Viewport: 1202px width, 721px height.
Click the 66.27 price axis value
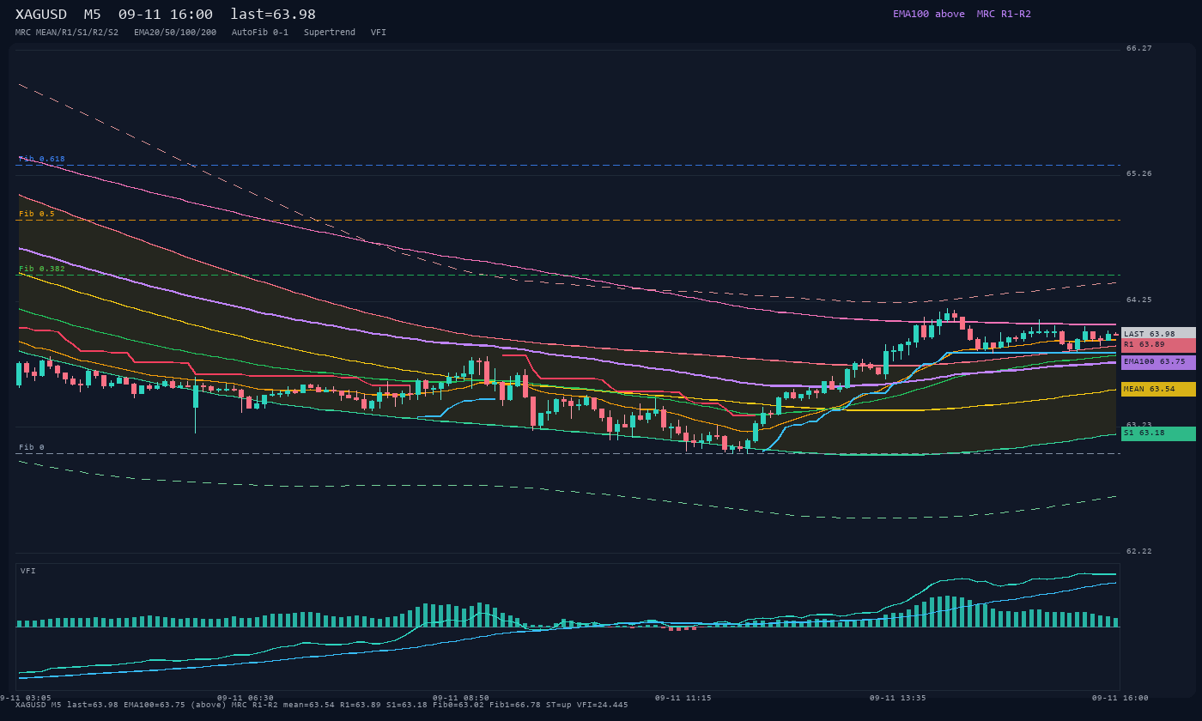(x=1139, y=49)
